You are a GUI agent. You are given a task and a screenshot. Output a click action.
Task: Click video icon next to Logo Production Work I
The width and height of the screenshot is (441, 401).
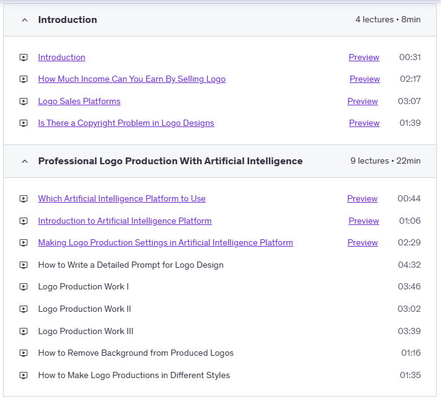coord(24,287)
